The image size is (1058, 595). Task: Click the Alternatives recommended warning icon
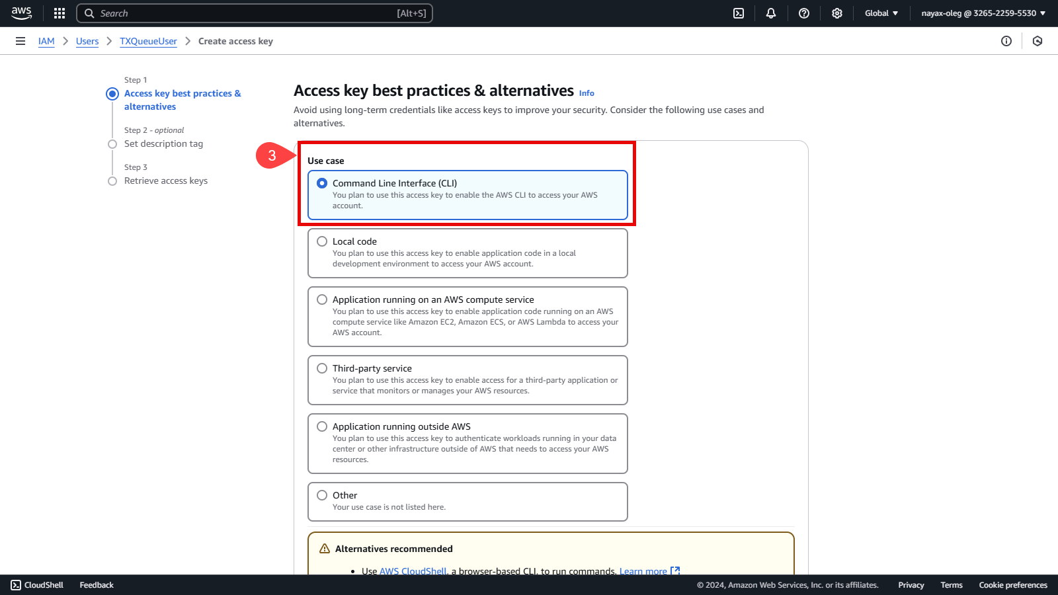(x=325, y=549)
